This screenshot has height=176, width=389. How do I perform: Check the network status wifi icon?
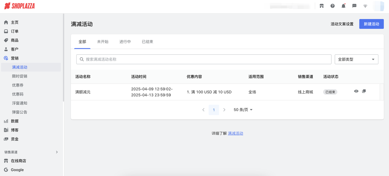pos(365,5)
